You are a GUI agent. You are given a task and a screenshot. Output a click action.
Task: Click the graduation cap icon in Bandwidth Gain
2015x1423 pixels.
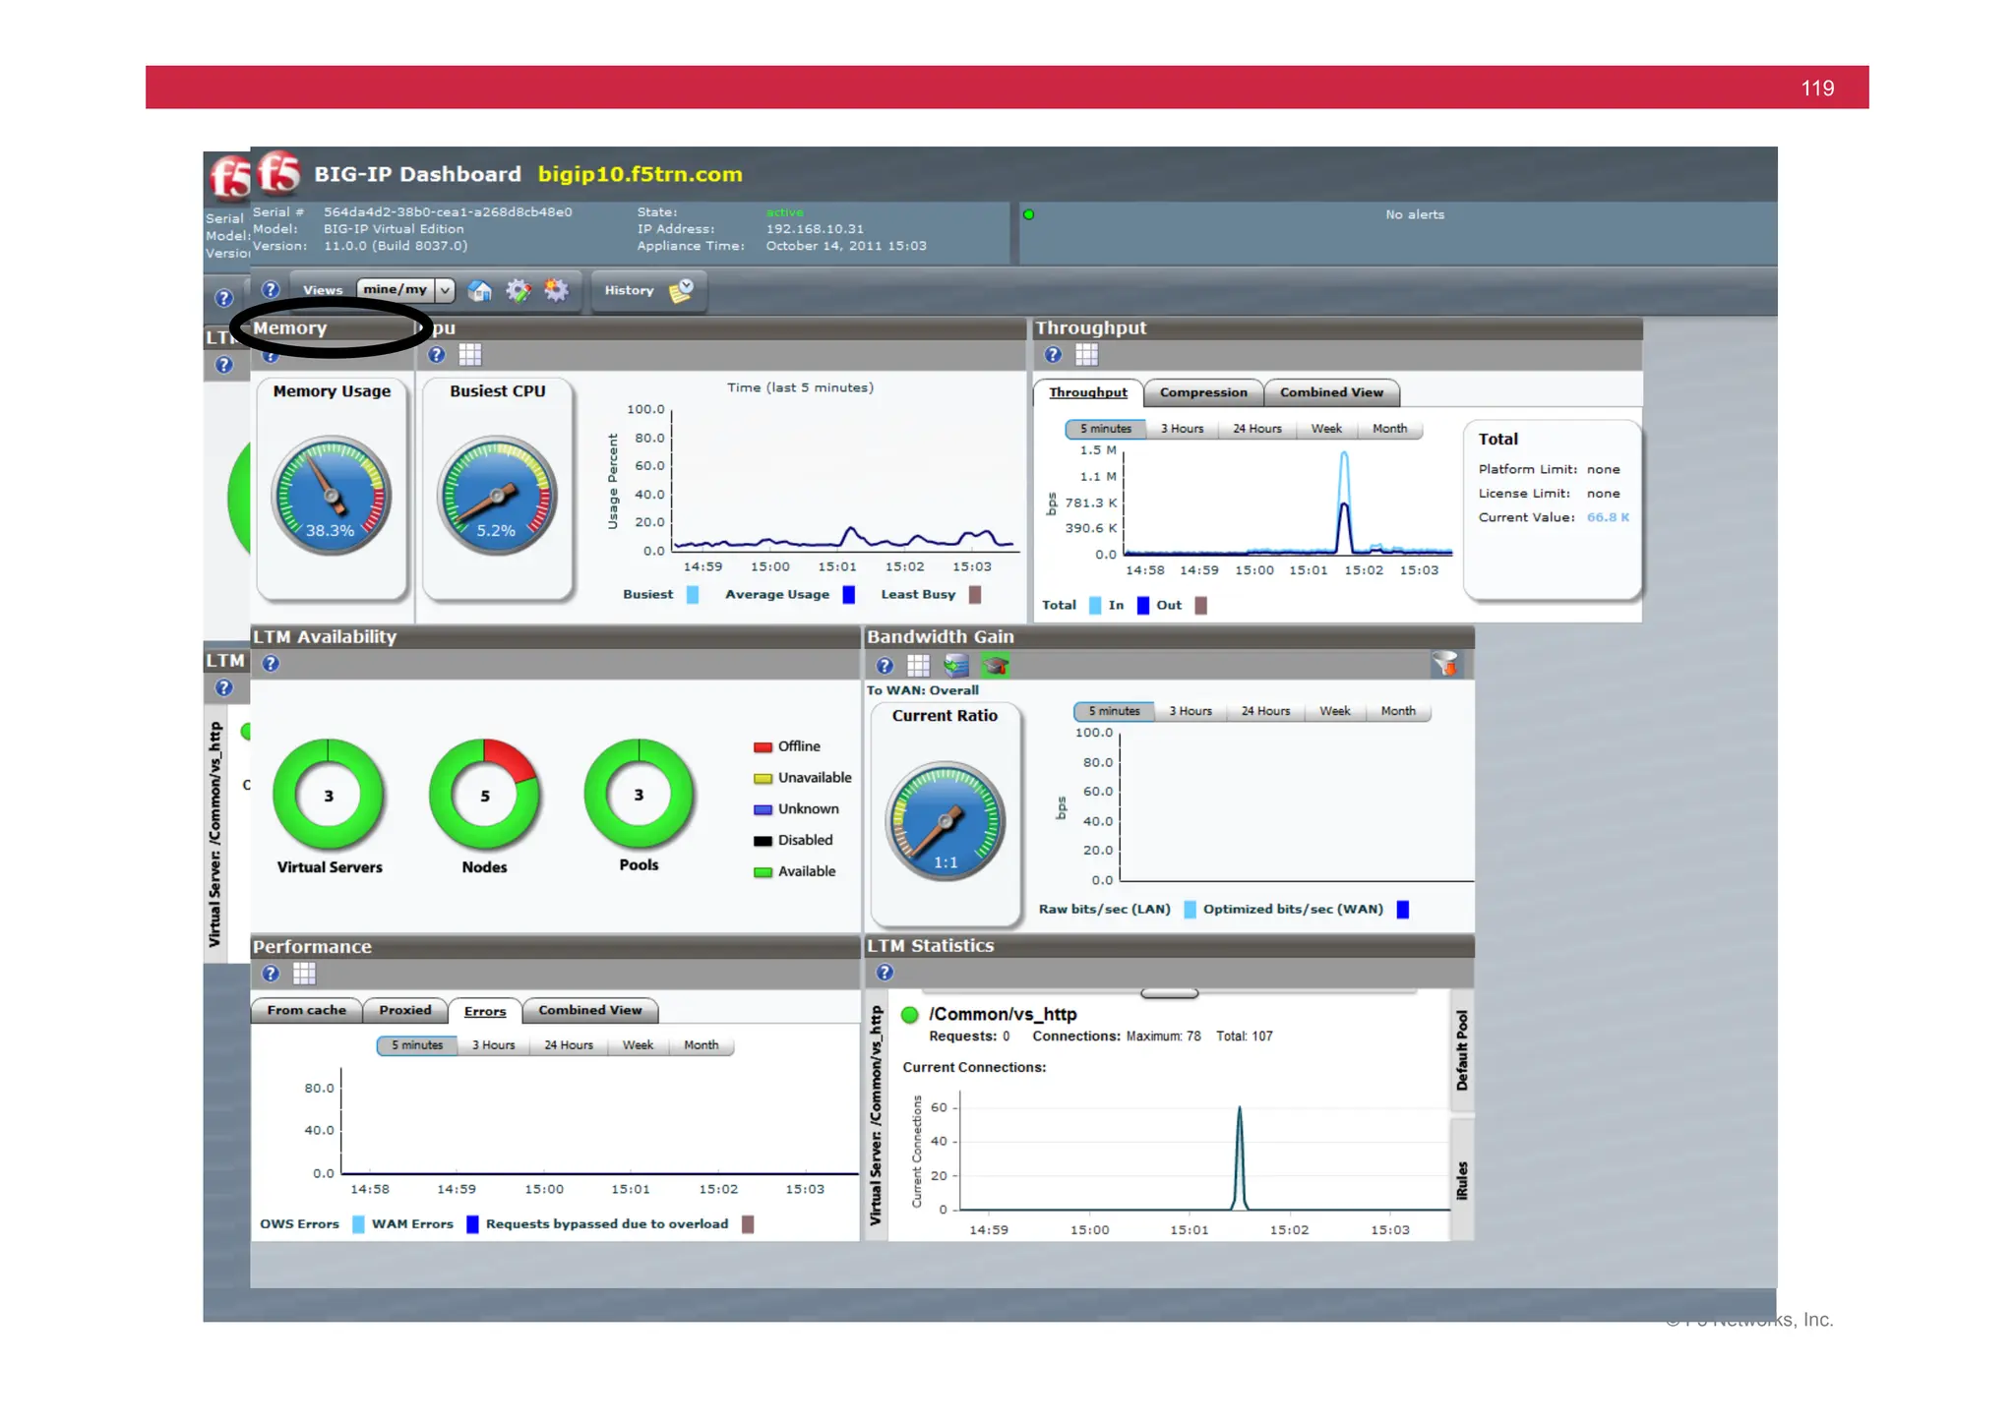[x=996, y=666]
